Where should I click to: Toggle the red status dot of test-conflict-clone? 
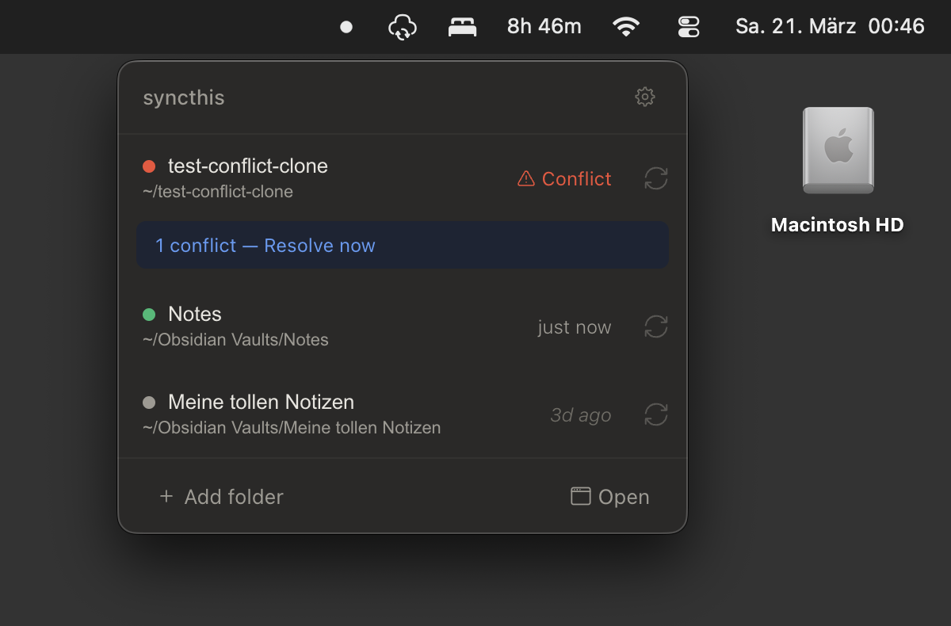150,166
